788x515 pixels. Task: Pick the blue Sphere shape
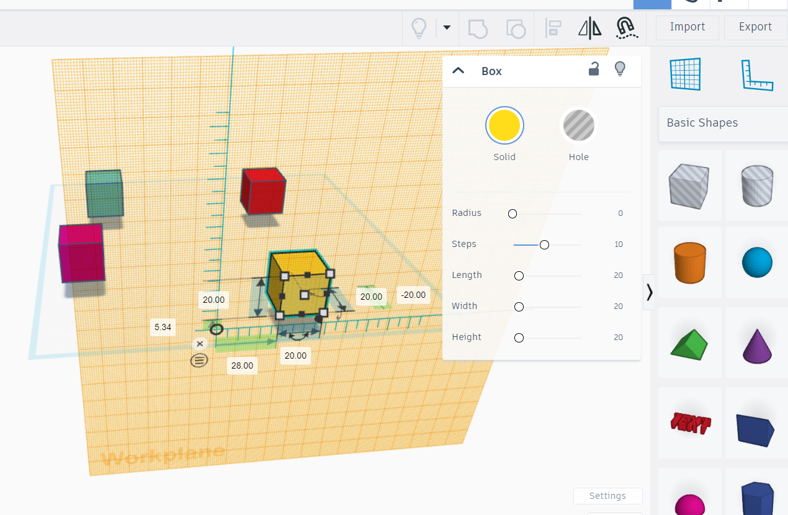tap(757, 263)
